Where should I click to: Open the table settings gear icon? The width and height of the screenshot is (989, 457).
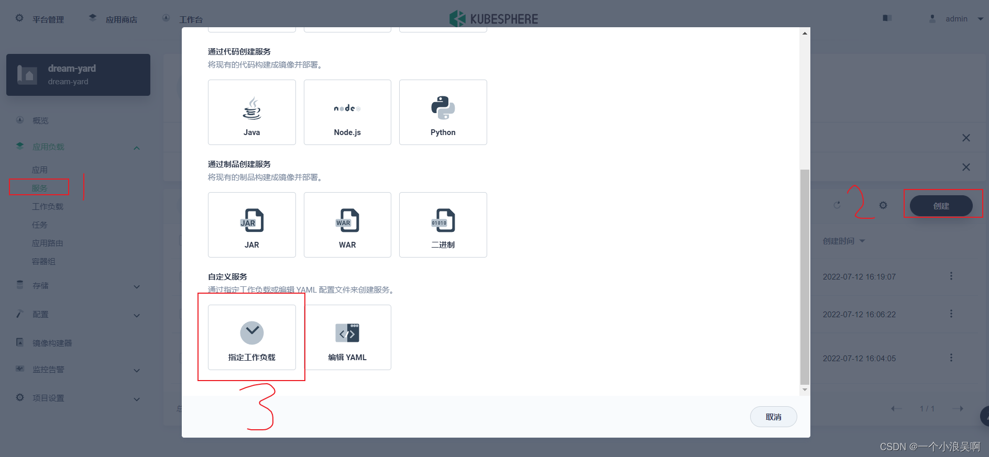[x=883, y=205]
